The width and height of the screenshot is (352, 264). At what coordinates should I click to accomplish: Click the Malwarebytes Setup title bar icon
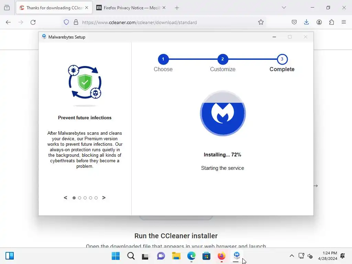point(44,36)
